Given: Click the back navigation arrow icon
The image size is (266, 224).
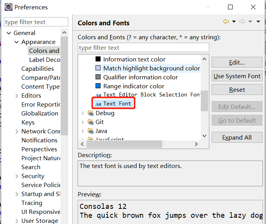Looking at the screenshot, I should [226, 22].
